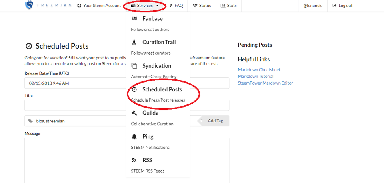Click the Syndication copy icon
This screenshot has width=384, height=183.
134,66
